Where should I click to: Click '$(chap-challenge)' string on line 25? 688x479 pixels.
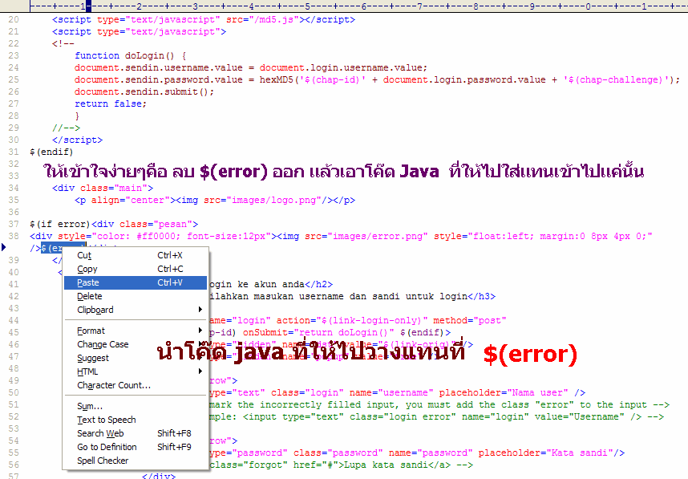[x=617, y=80]
